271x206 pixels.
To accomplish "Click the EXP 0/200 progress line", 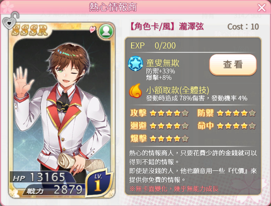I will click(x=153, y=46).
